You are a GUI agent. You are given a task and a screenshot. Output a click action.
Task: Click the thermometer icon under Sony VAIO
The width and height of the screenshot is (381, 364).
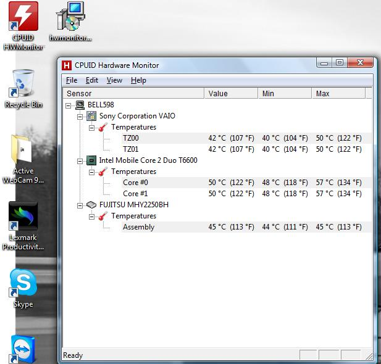(103, 127)
